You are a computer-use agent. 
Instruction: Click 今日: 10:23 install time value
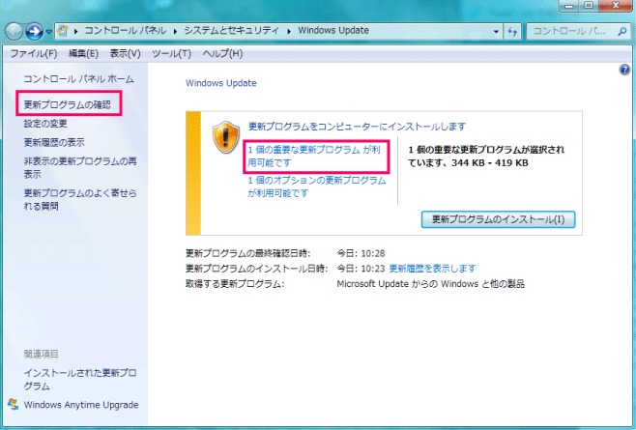(x=361, y=269)
